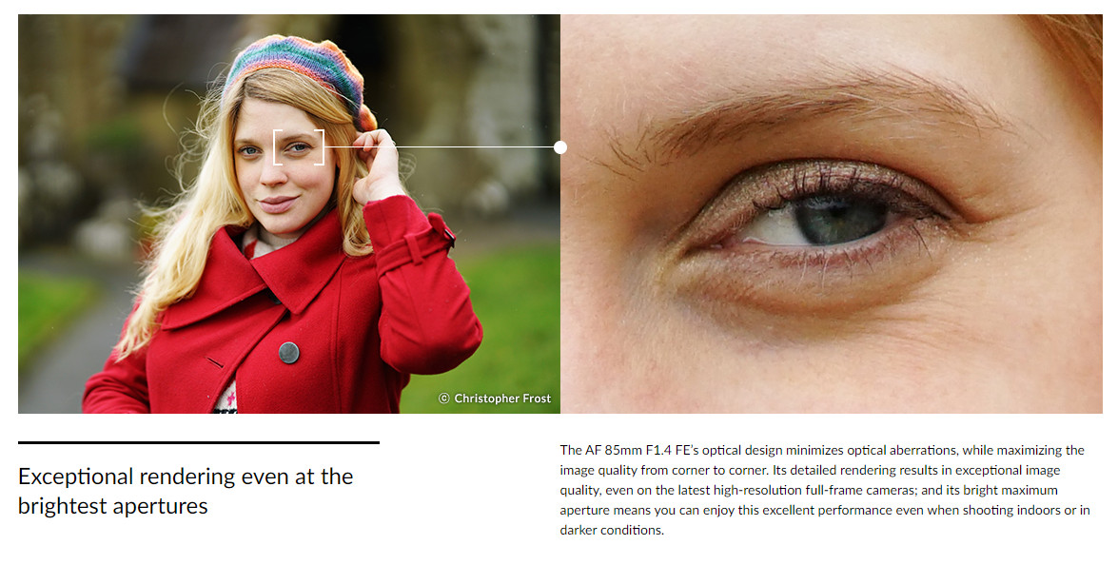
Task: Click the thin white connector line
Action: click(440, 146)
